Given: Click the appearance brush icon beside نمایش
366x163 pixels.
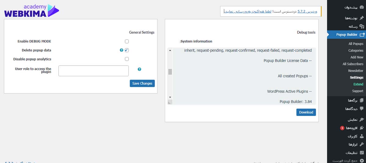Looking at the screenshot, I should (x=361, y=120).
